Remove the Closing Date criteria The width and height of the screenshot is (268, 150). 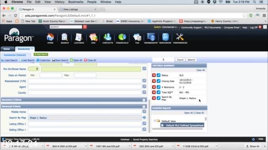pos(154,81)
